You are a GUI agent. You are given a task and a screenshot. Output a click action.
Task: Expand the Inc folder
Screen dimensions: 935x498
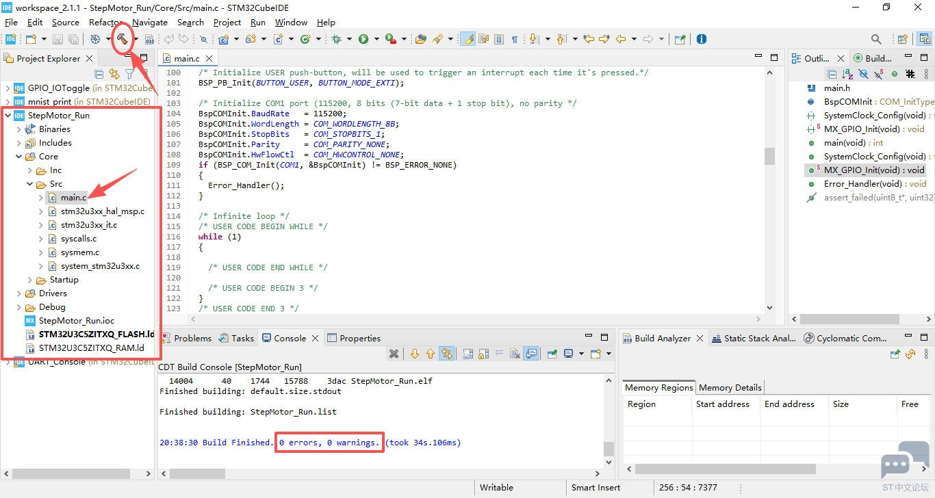click(x=29, y=170)
